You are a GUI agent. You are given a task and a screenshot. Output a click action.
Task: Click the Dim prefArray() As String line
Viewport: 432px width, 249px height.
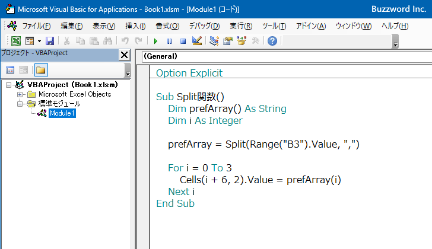pos(227,108)
